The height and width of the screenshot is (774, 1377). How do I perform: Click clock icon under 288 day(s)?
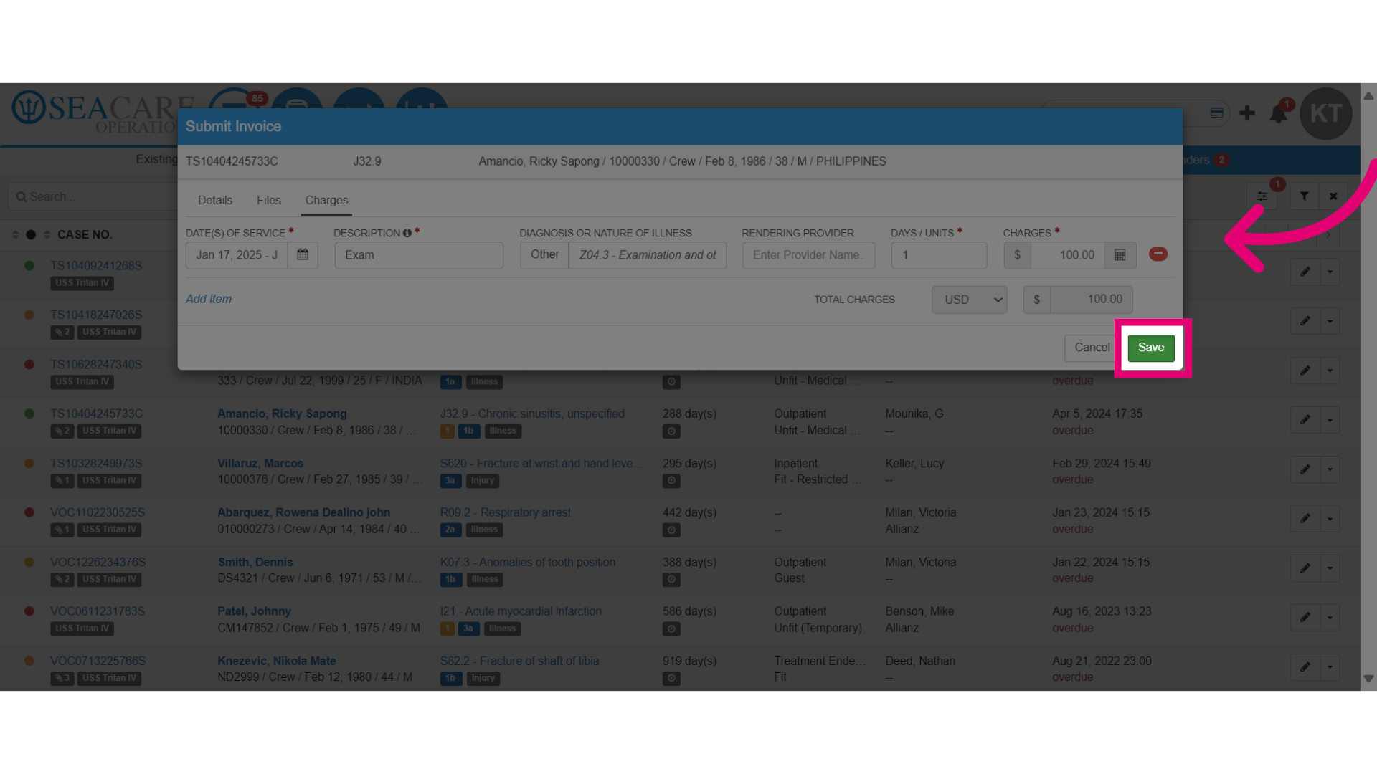tap(671, 431)
